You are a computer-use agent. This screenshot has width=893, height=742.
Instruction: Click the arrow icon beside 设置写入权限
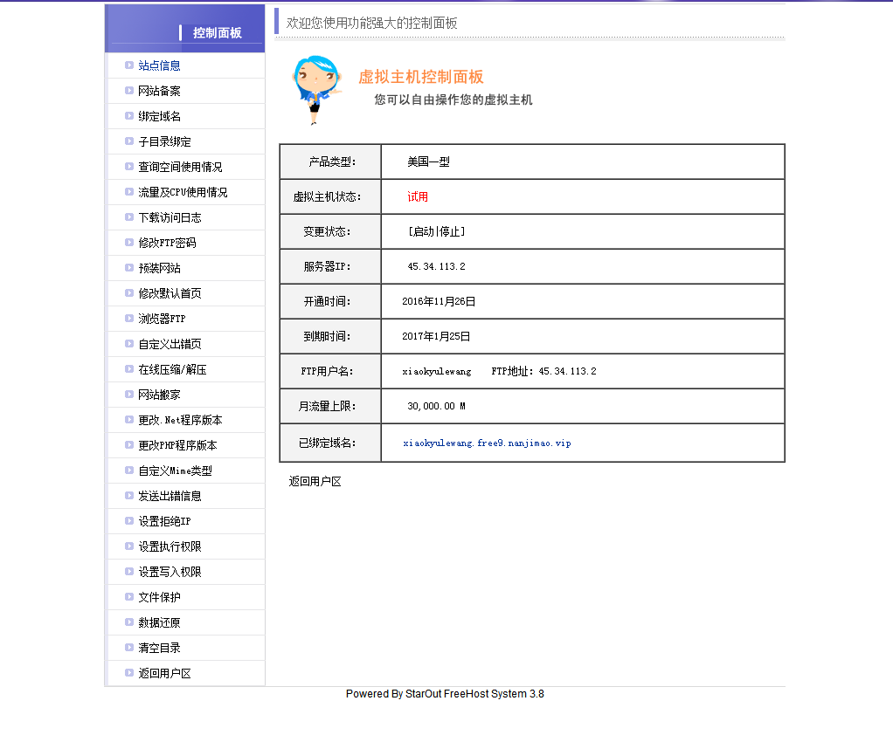click(x=129, y=571)
